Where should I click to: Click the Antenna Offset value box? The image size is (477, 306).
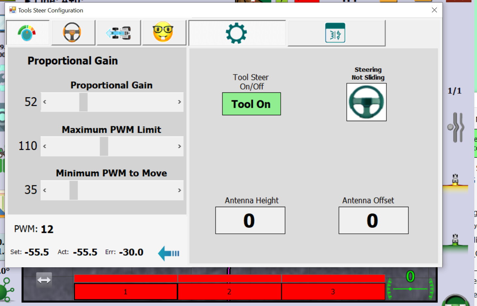pyautogui.click(x=373, y=220)
